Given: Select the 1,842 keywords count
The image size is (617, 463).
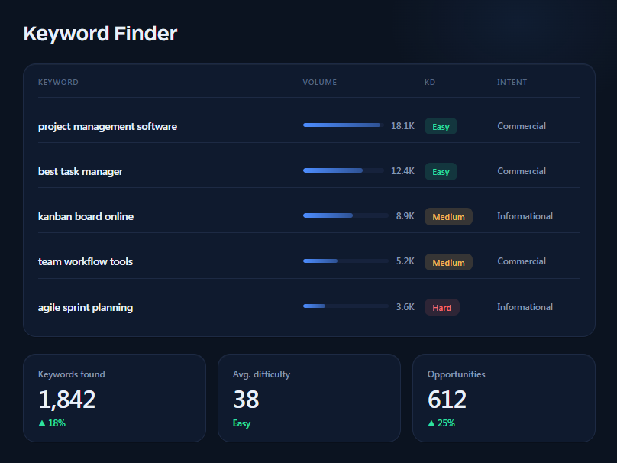Looking at the screenshot, I should 67,400.
